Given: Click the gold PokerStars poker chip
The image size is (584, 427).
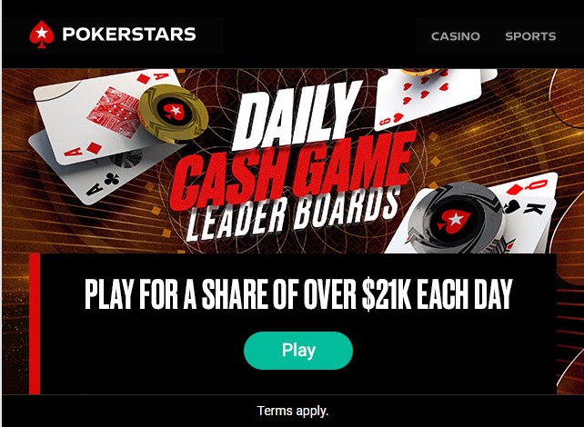Looking at the screenshot, I should click(x=173, y=114).
